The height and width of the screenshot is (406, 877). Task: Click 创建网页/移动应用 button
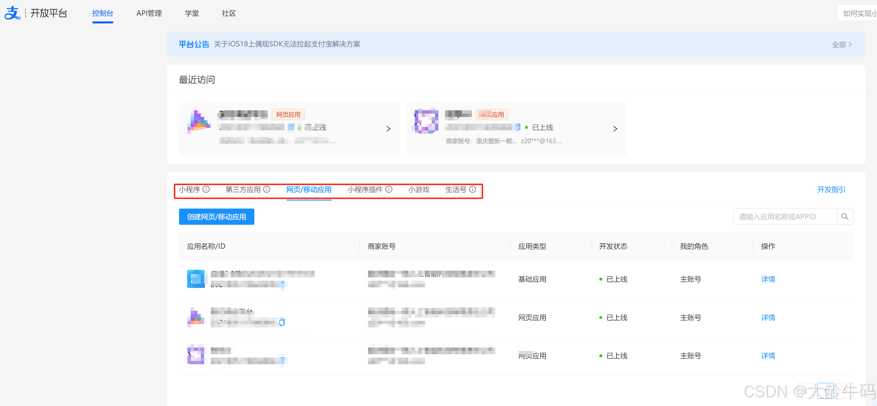click(x=216, y=217)
